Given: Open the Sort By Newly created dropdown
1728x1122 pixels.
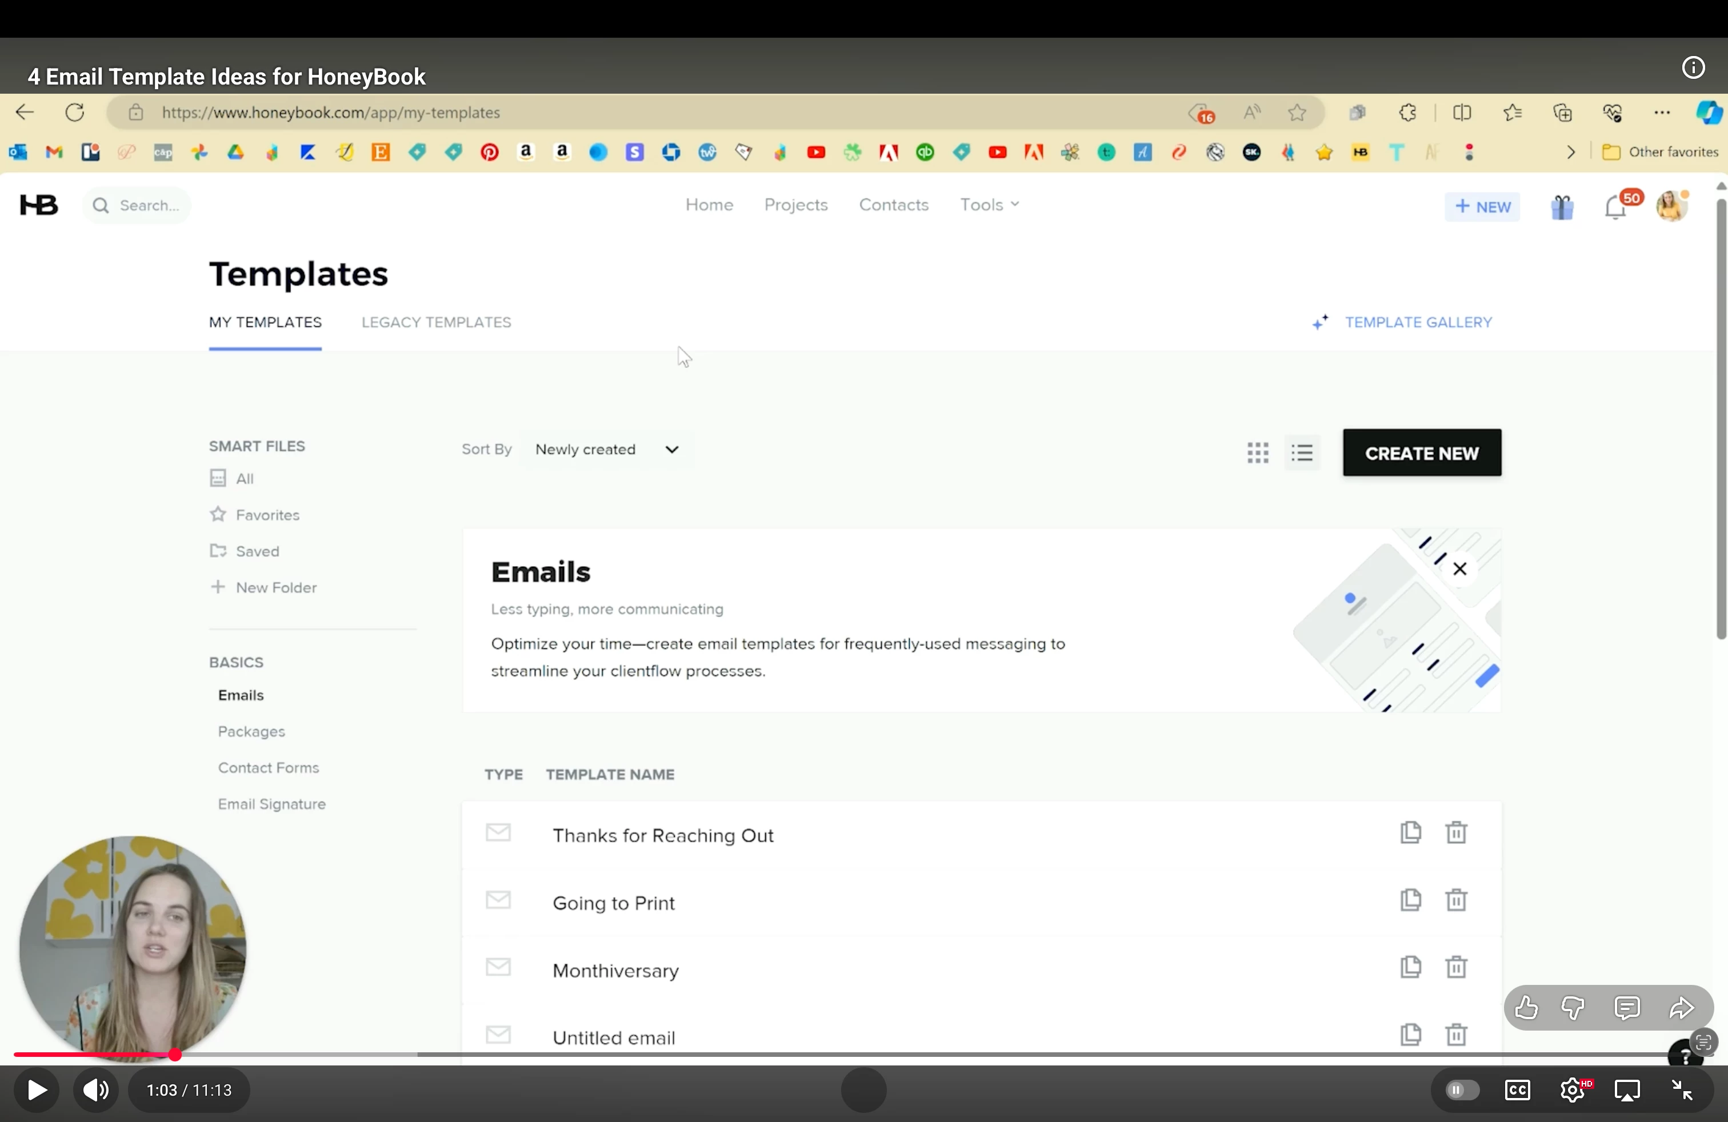Looking at the screenshot, I should coord(606,450).
